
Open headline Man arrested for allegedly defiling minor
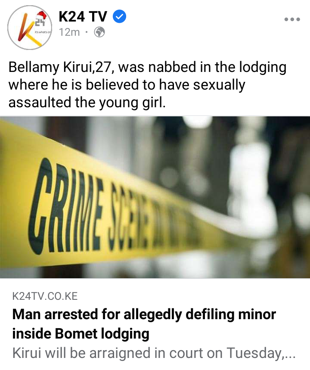[x=144, y=314]
